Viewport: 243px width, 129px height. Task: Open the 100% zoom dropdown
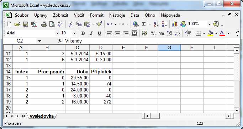pos(209,24)
